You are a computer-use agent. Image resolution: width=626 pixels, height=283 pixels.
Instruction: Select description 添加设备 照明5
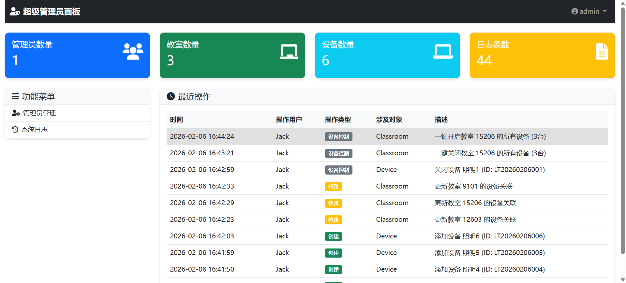(x=490, y=253)
